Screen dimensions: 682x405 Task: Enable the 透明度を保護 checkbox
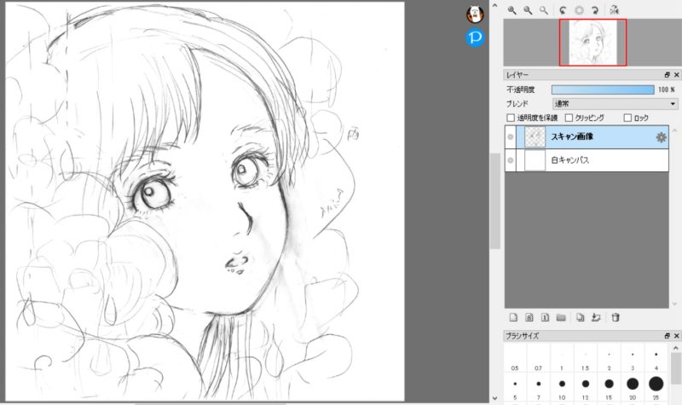click(x=511, y=118)
